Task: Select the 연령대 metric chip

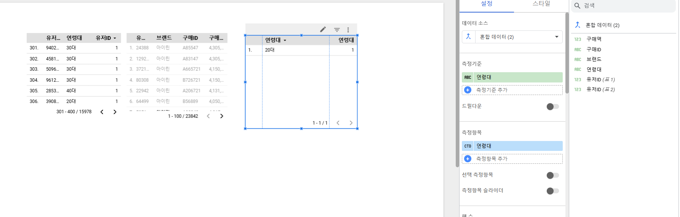Action: (512, 146)
